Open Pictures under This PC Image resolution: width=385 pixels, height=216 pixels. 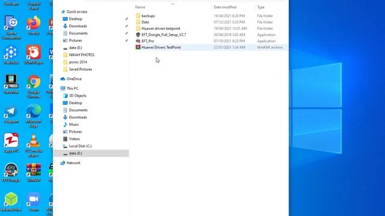[x=75, y=131]
